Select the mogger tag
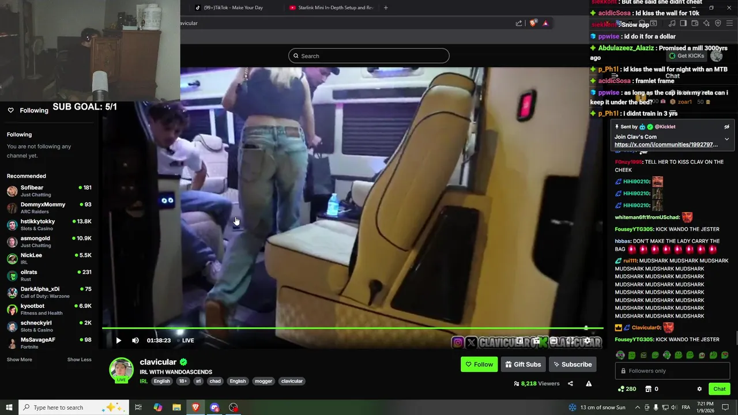The height and width of the screenshot is (415, 738). tap(263, 381)
